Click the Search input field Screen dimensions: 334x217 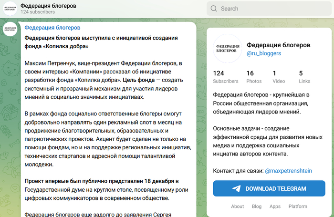[269, 9]
